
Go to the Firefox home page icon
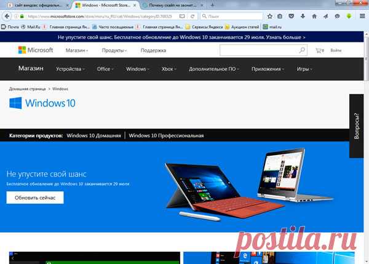tap(314, 16)
